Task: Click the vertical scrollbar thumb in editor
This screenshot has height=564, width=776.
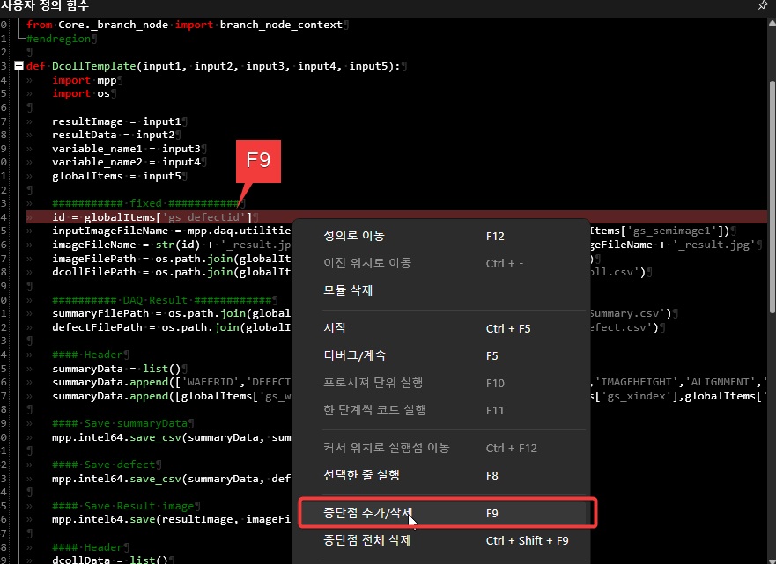Action: (772, 194)
